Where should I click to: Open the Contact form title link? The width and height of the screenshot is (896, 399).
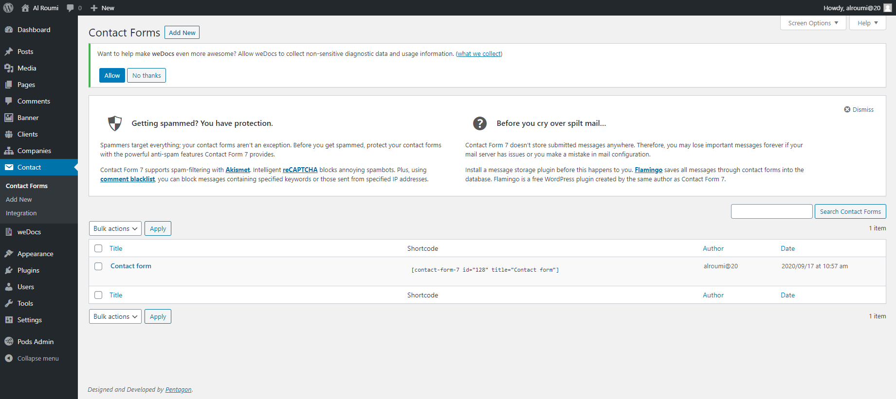pos(131,266)
